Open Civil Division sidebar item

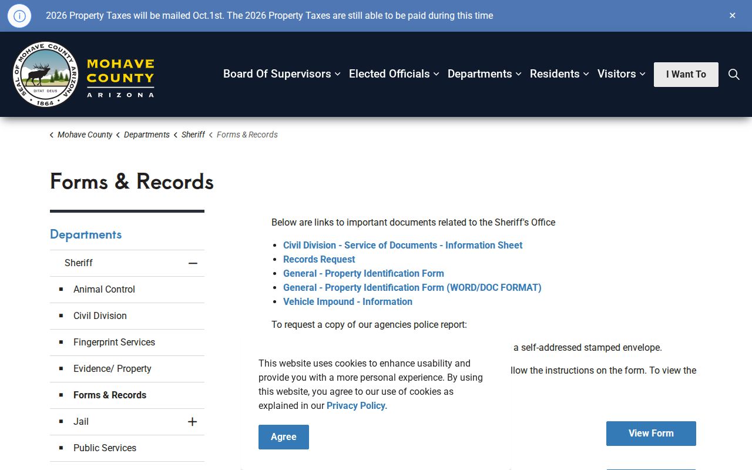tap(100, 315)
